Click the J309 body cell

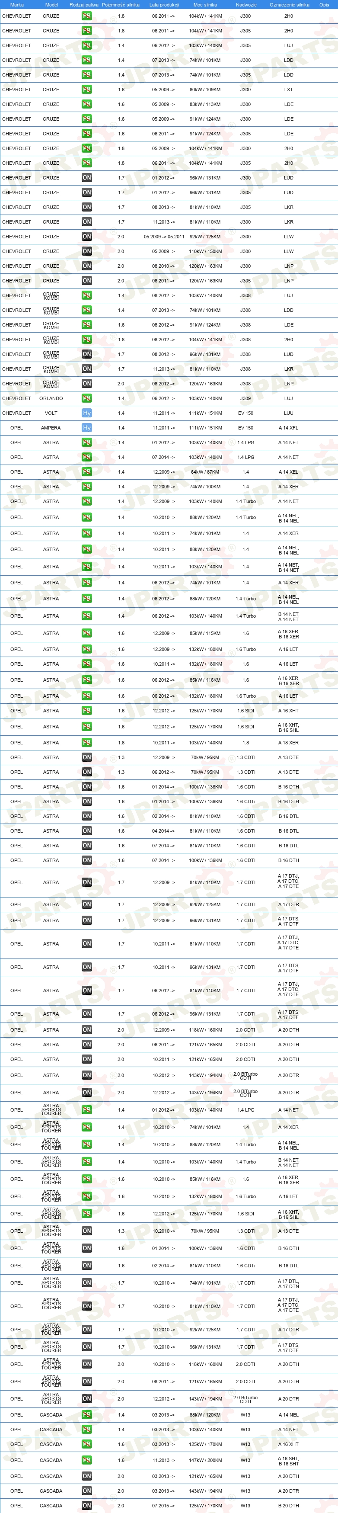[x=245, y=398]
